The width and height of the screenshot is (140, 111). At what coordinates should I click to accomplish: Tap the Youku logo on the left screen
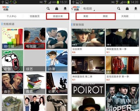6,8
